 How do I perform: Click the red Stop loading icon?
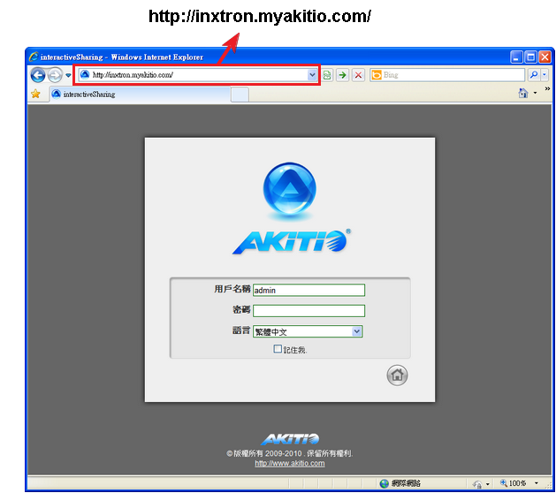tap(358, 75)
